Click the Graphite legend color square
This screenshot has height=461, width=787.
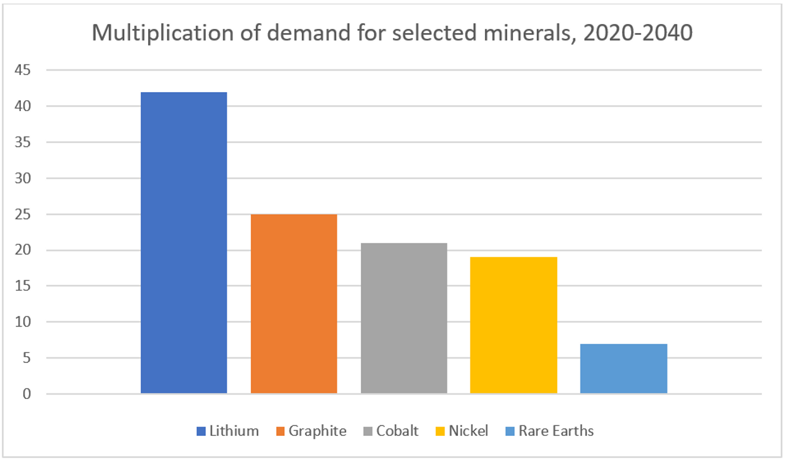pos(281,432)
